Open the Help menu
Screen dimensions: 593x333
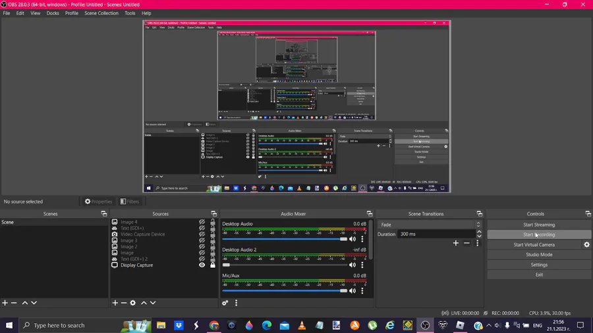[x=146, y=13]
